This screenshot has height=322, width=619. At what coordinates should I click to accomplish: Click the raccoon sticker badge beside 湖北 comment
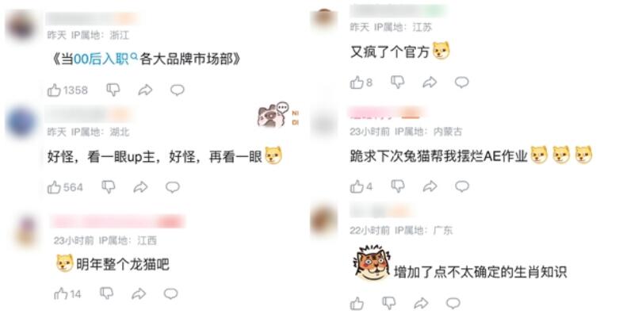[278, 115]
